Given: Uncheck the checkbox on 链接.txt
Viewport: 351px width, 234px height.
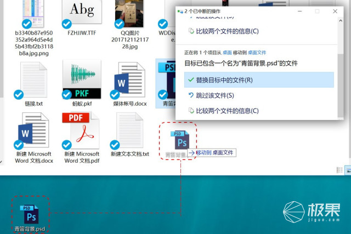Looking at the screenshot, I should point(19,95).
